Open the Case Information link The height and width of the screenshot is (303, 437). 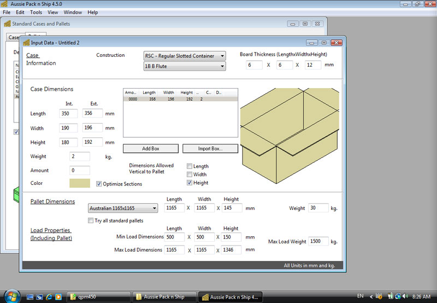[41, 59]
